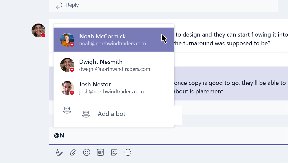Screen dimensions: 288x163
Task: Click Dwight Nesmith's avatar in the list
Action: pos(67,65)
